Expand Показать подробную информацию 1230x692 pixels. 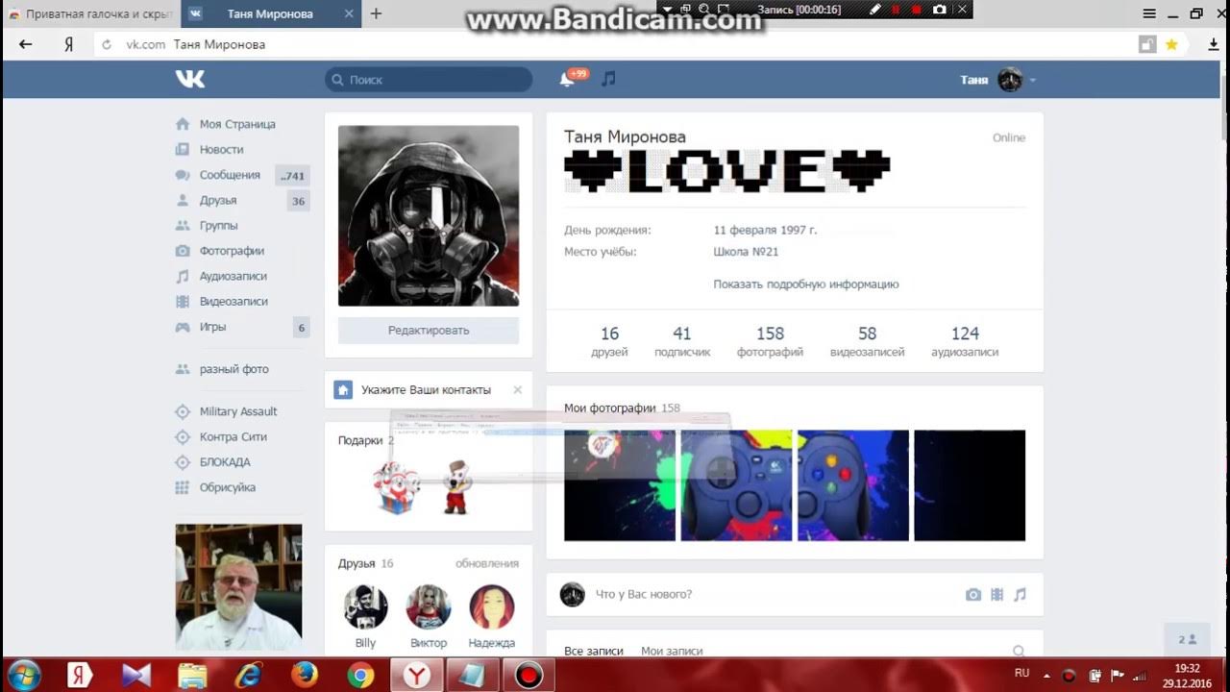(805, 284)
